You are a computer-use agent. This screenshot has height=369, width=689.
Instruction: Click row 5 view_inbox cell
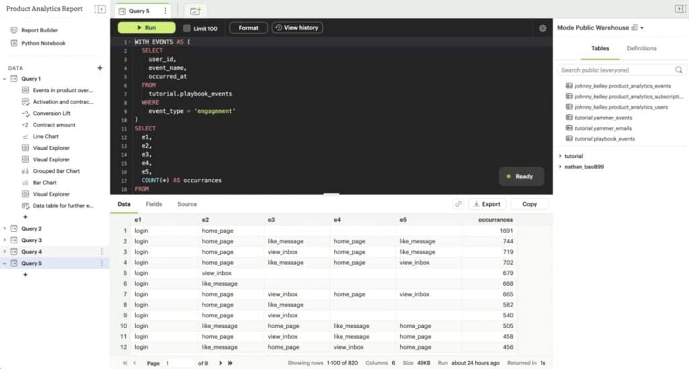[x=217, y=273]
